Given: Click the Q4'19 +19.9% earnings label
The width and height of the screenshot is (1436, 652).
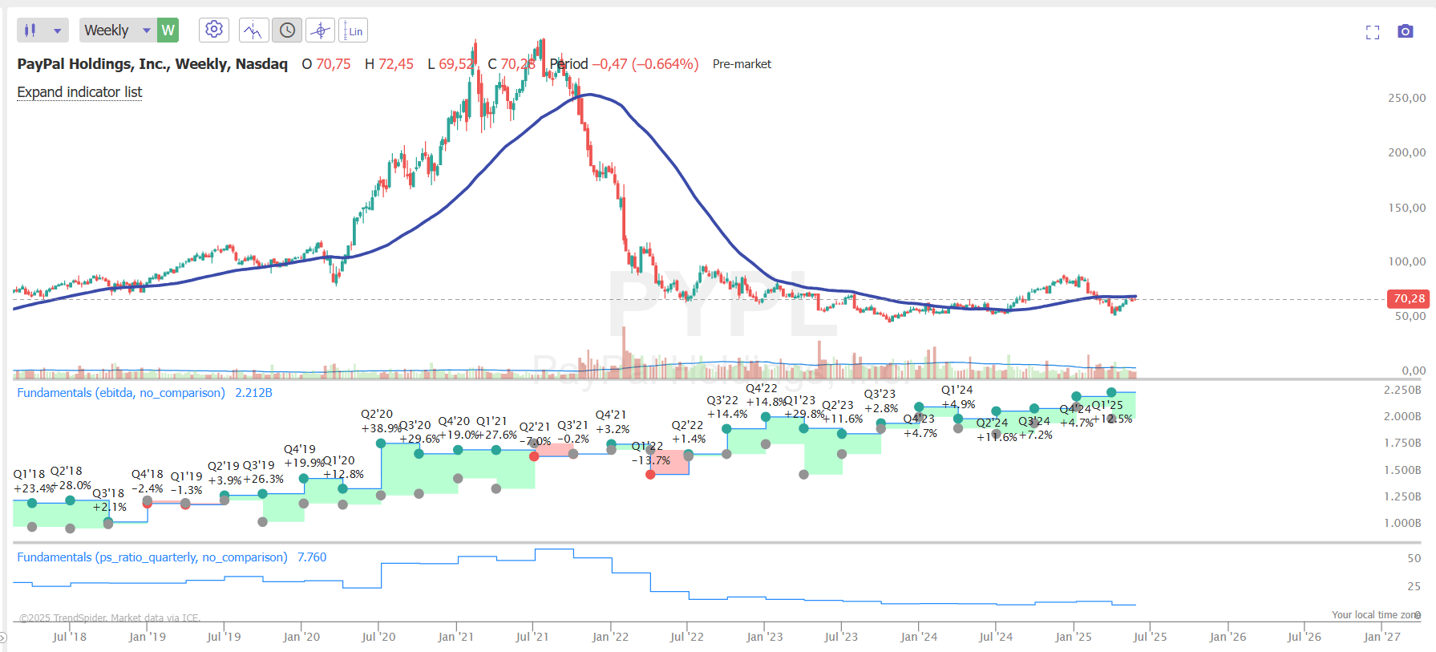Looking at the screenshot, I should tap(304, 456).
